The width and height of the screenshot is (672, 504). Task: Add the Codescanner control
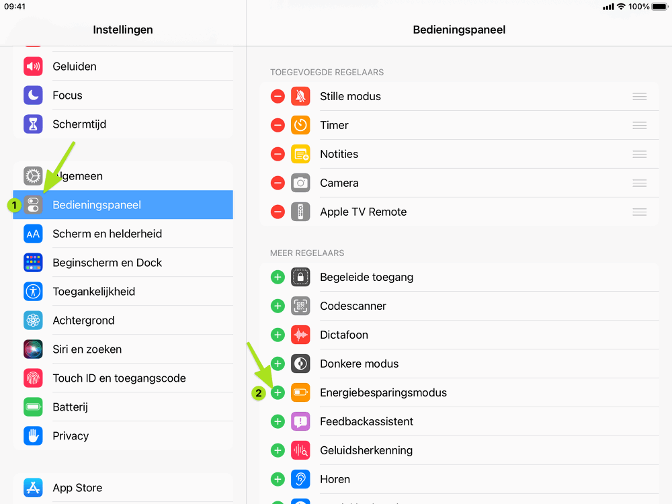point(278,306)
